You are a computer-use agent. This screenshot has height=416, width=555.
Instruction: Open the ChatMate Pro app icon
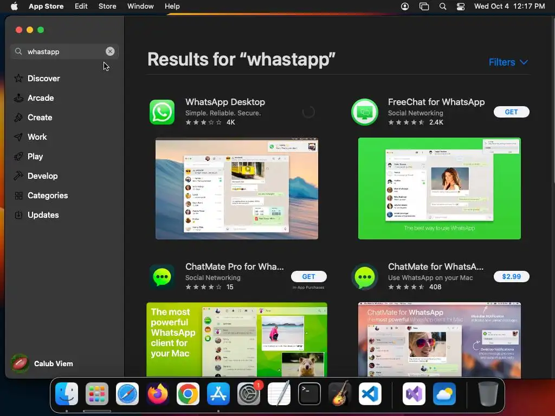tap(162, 277)
